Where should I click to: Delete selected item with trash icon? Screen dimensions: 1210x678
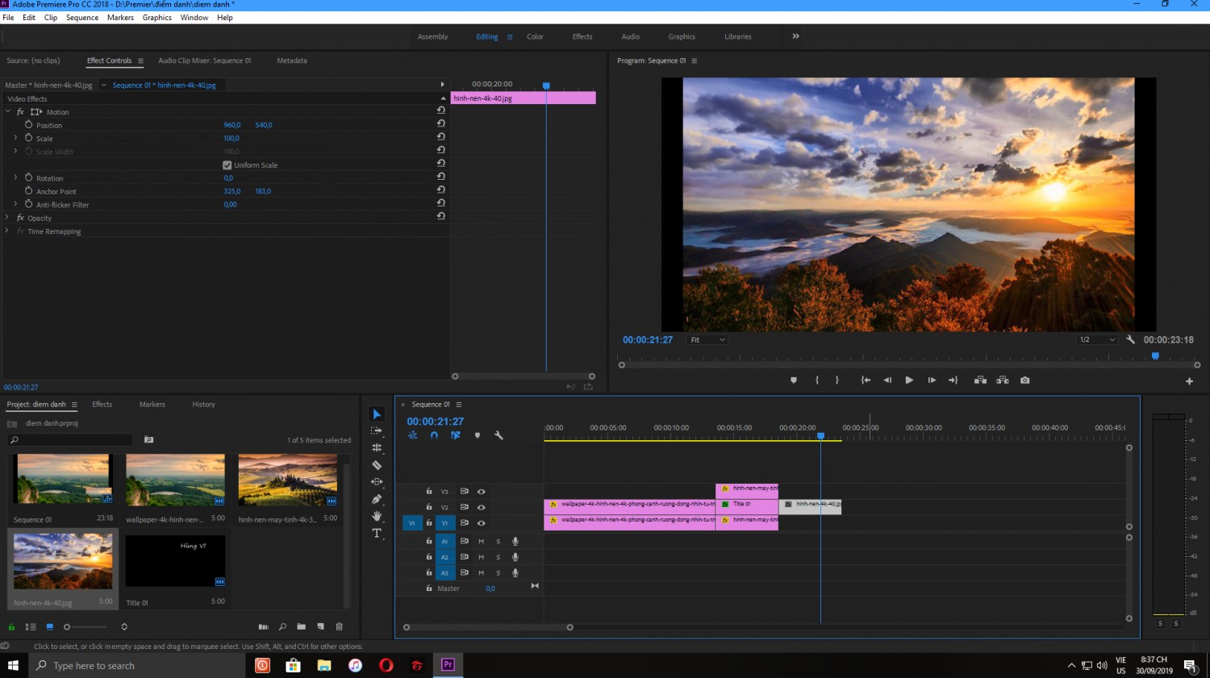point(339,626)
